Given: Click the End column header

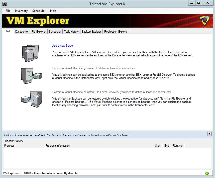Looking at the screenshot, I should (x=167, y=146).
